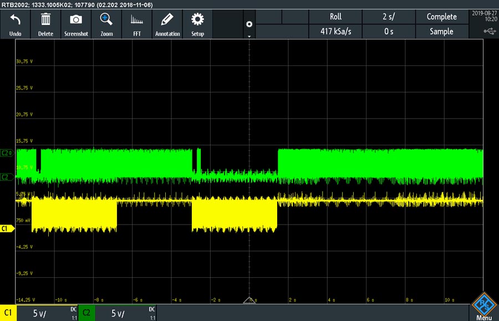
Task: Click the -4.25 V scale label
Action: tap(24, 247)
